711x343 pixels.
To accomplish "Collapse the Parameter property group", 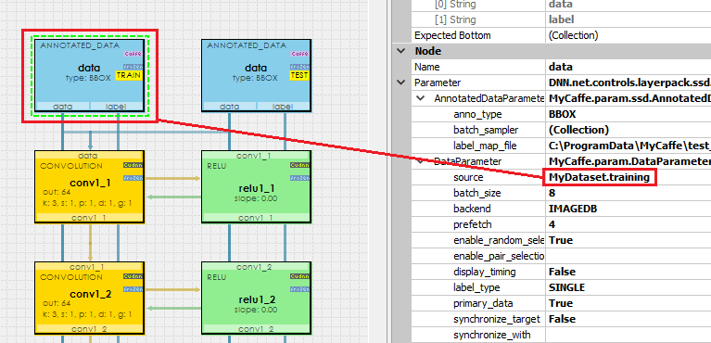I will coord(401,83).
